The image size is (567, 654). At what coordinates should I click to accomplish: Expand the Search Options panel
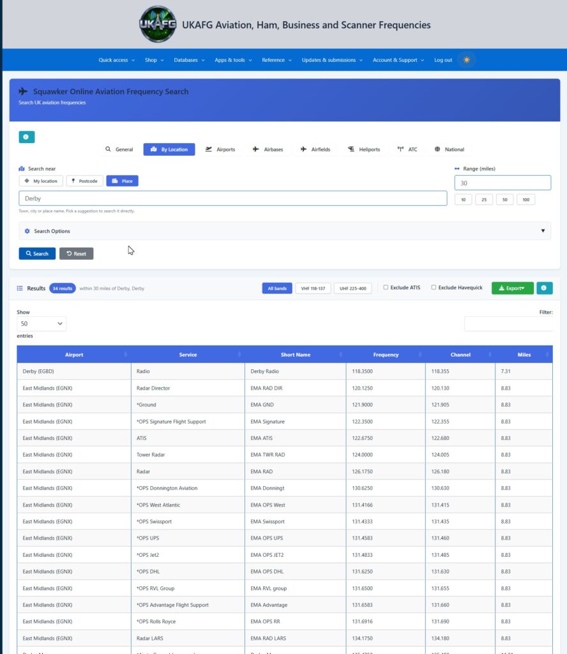285,231
